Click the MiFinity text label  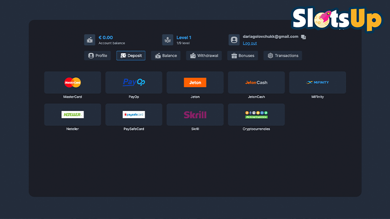[318, 97]
